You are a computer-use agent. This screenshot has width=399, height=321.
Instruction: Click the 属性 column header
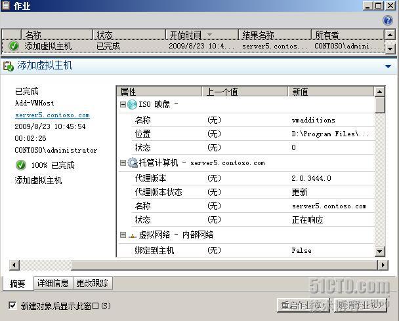pos(159,92)
